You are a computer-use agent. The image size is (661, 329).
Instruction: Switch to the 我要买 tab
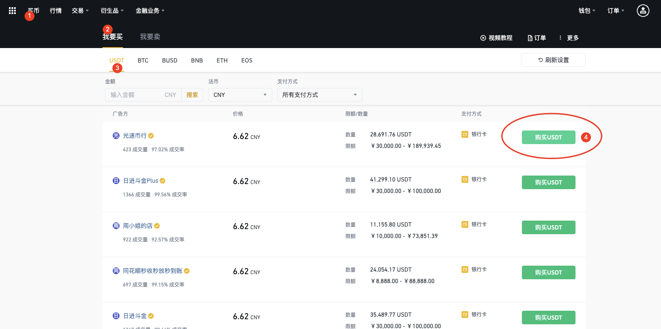[113, 37]
